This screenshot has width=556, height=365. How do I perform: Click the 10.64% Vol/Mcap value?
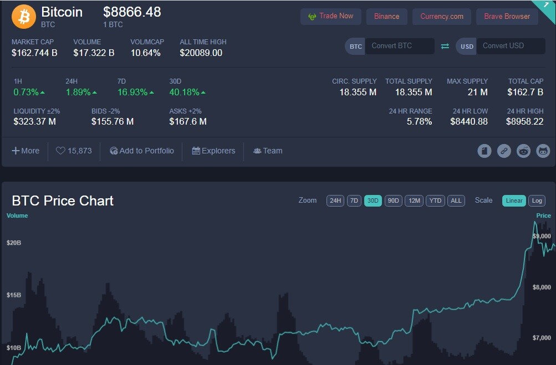(145, 53)
